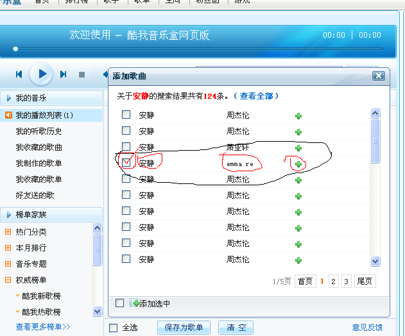Viewport: 405px width, 336px height.
Task: Collapse the 我的音乐 section
Action: point(9,98)
